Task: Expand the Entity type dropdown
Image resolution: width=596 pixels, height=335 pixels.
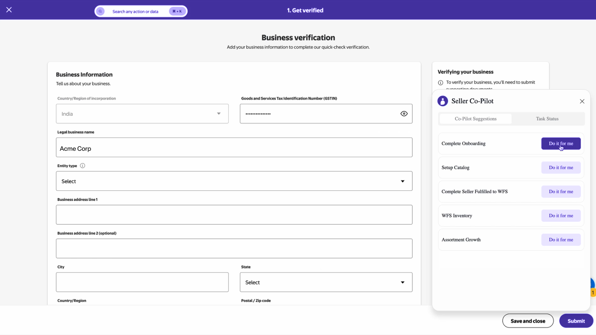Action: (234, 181)
